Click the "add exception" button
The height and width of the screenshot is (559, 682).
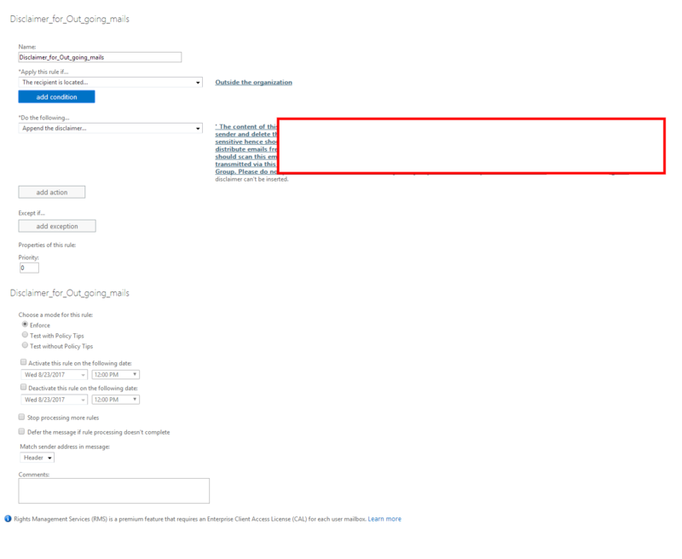click(x=56, y=225)
